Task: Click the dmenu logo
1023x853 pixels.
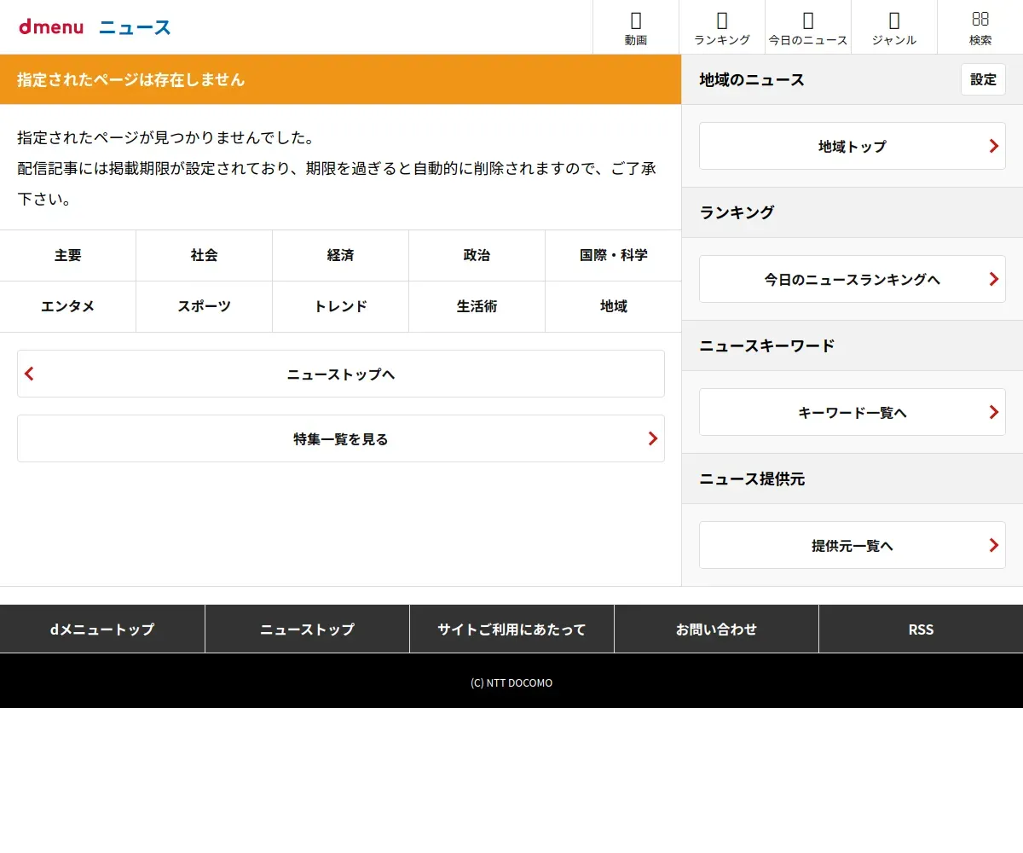Action: [x=51, y=27]
